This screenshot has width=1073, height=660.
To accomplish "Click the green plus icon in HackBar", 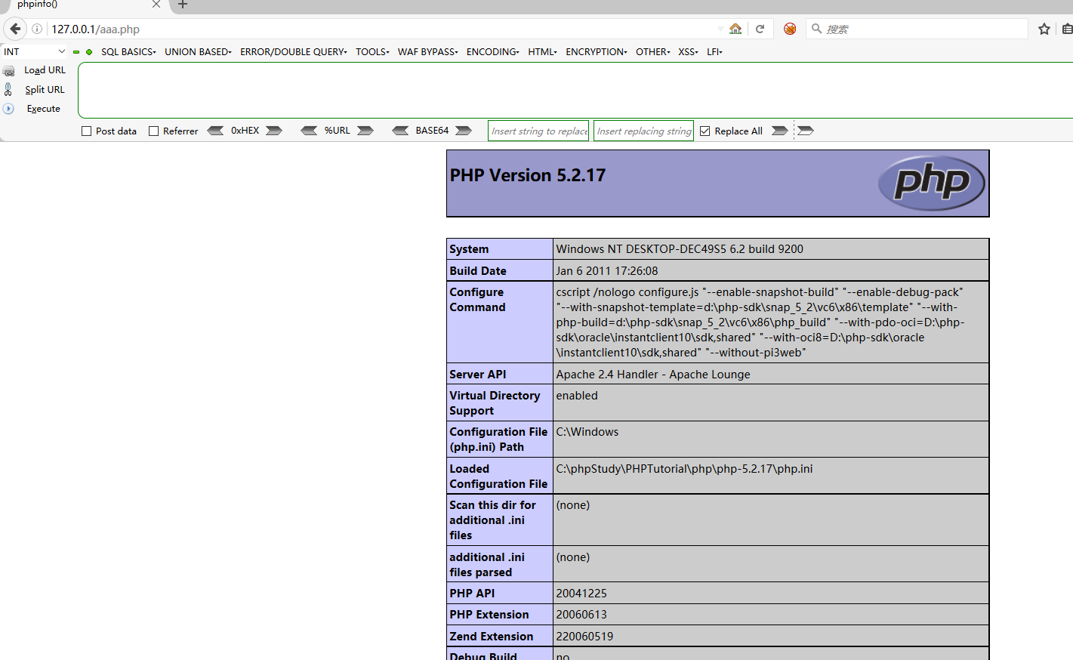I will [x=89, y=52].
